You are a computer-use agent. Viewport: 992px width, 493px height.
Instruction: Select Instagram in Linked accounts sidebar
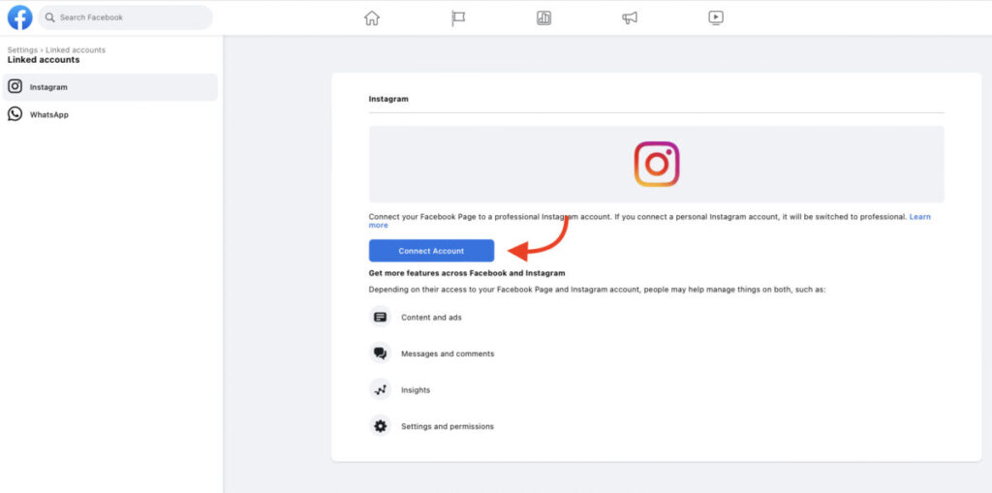[x=110, y=87]
